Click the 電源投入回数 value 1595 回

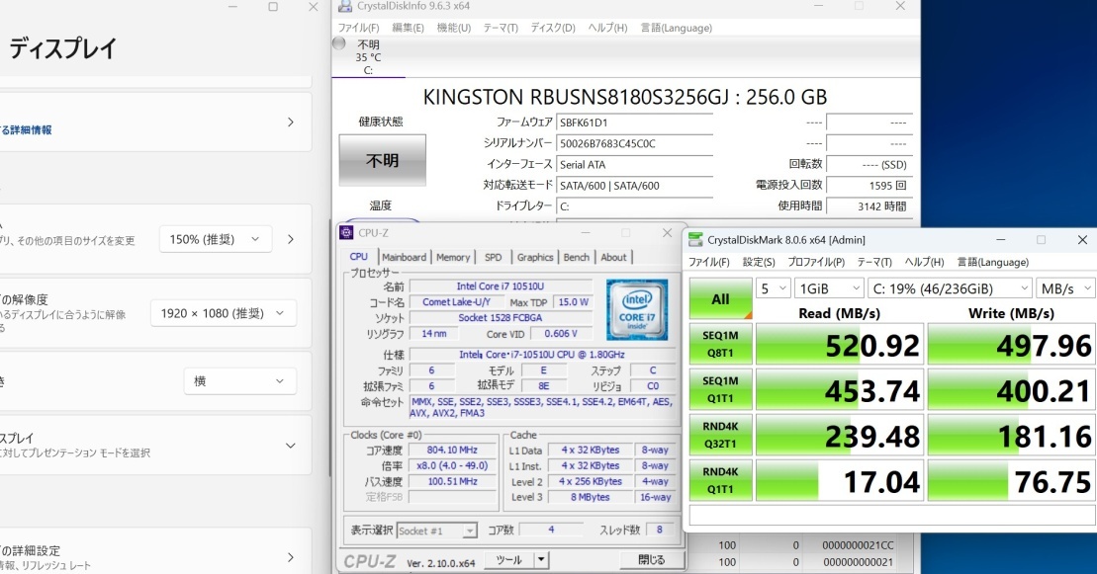tap(869, 186)
